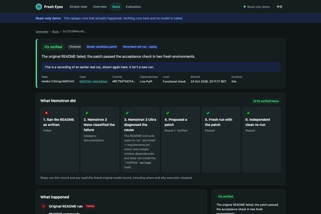
Task: Click the commit hash e0175df5d214…
Action: (123, 81)
